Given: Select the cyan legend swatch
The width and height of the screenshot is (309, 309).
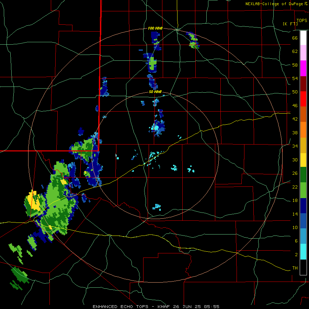Looking at the screenshot, I should point(303,252).
